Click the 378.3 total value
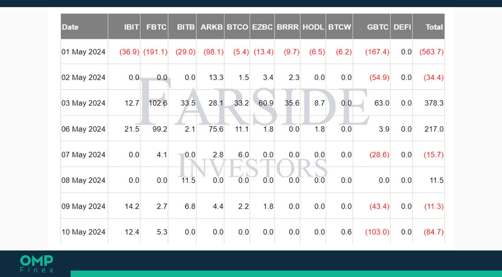The height and width of the screenshot is (277, 502). point(434,103)
